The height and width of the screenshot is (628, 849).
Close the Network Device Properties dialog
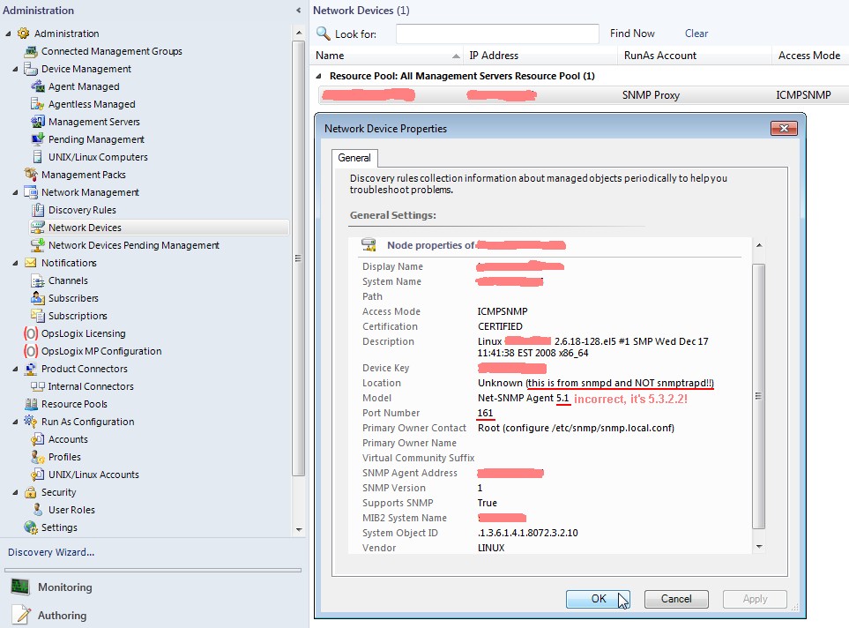[784, 129]
